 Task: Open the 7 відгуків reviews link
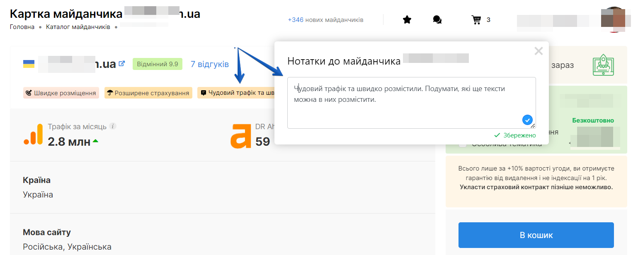coord(209,64)
